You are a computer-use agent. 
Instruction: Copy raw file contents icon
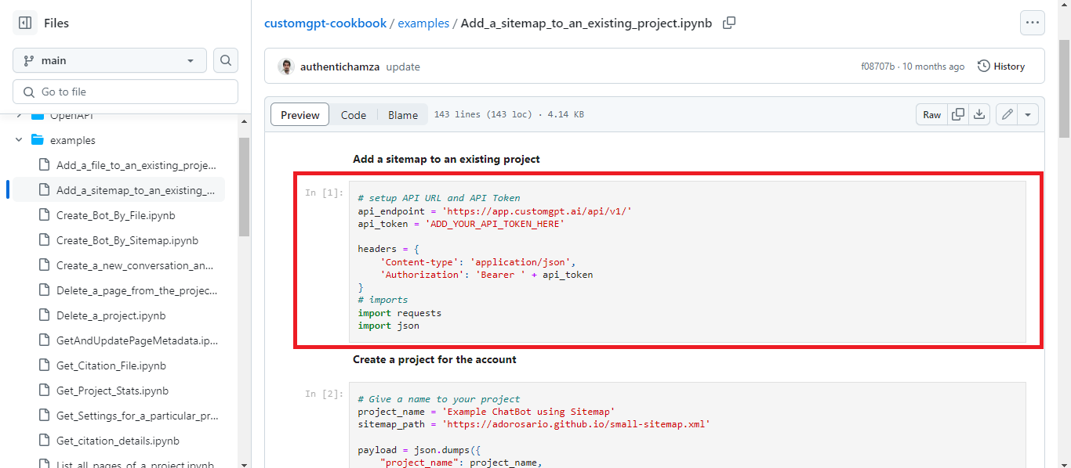click(957, 114)
